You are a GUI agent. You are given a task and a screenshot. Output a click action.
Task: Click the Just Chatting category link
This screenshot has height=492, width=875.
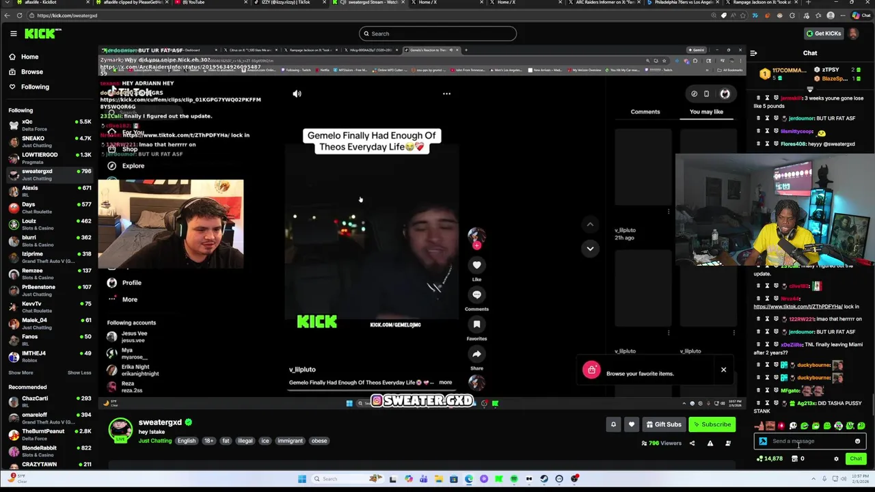(x=155, y=441)
